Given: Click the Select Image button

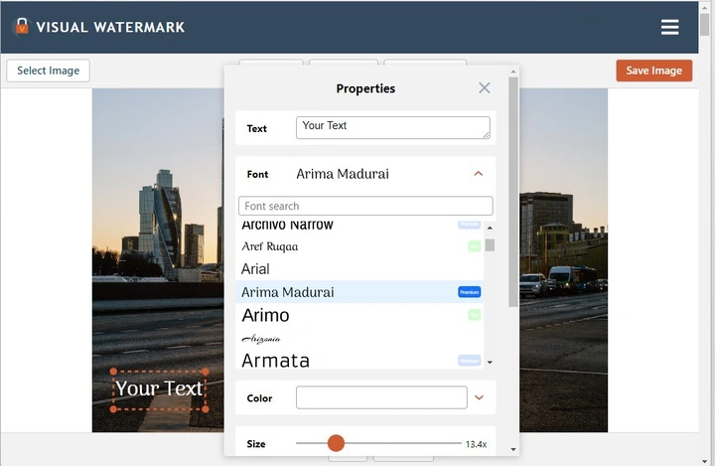Looking at the screenshot, I should click(x=48, y=71).
